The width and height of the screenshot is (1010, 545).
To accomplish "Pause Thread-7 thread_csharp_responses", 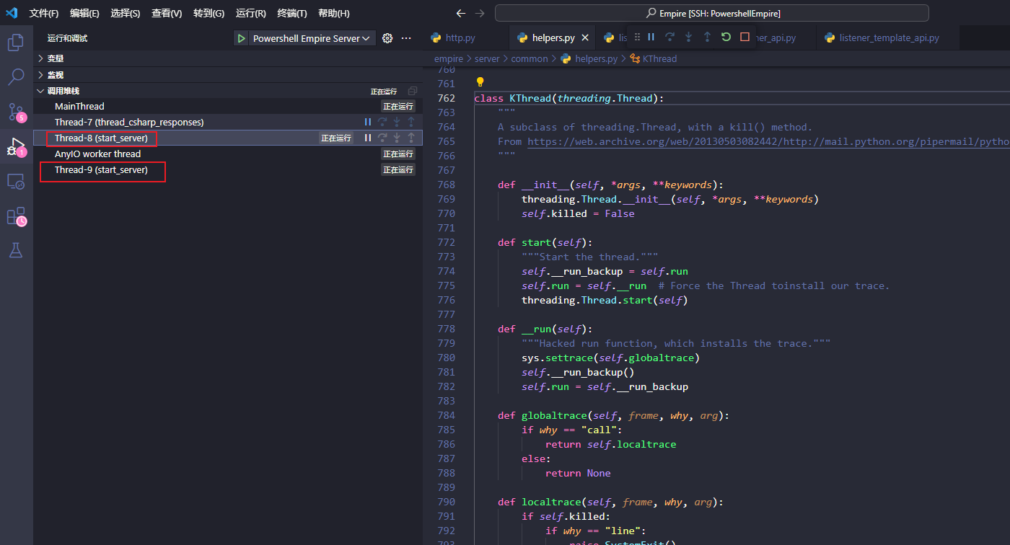I will (368, 122).
